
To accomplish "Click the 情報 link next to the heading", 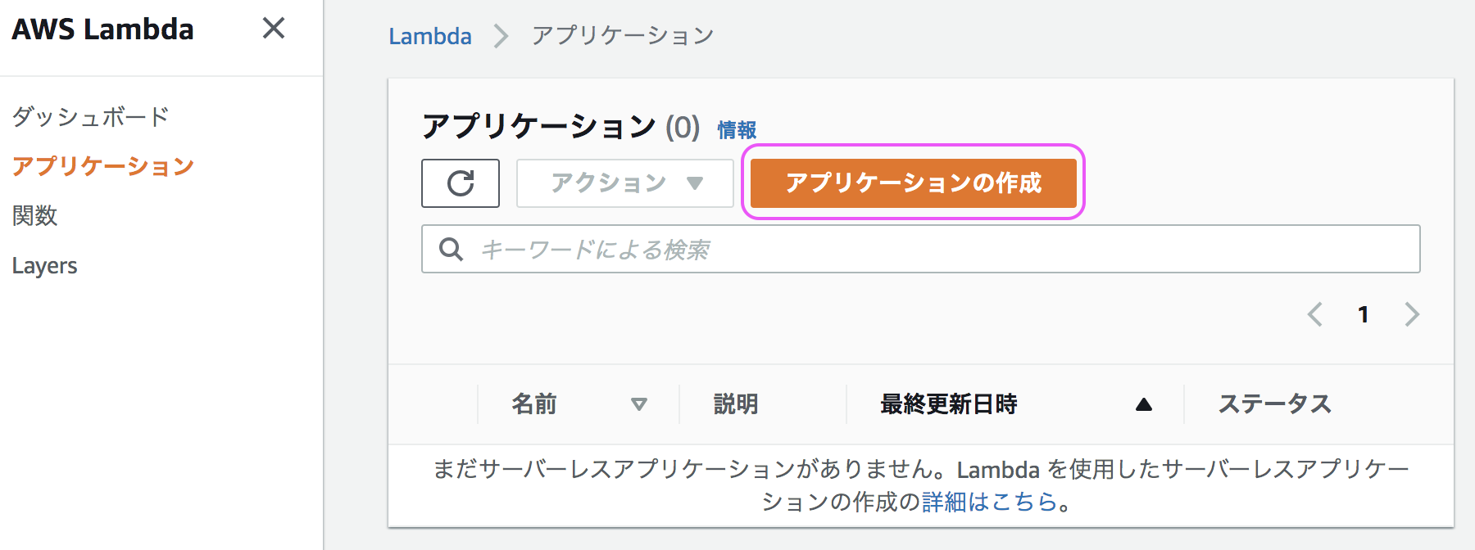I will [735, 130].
